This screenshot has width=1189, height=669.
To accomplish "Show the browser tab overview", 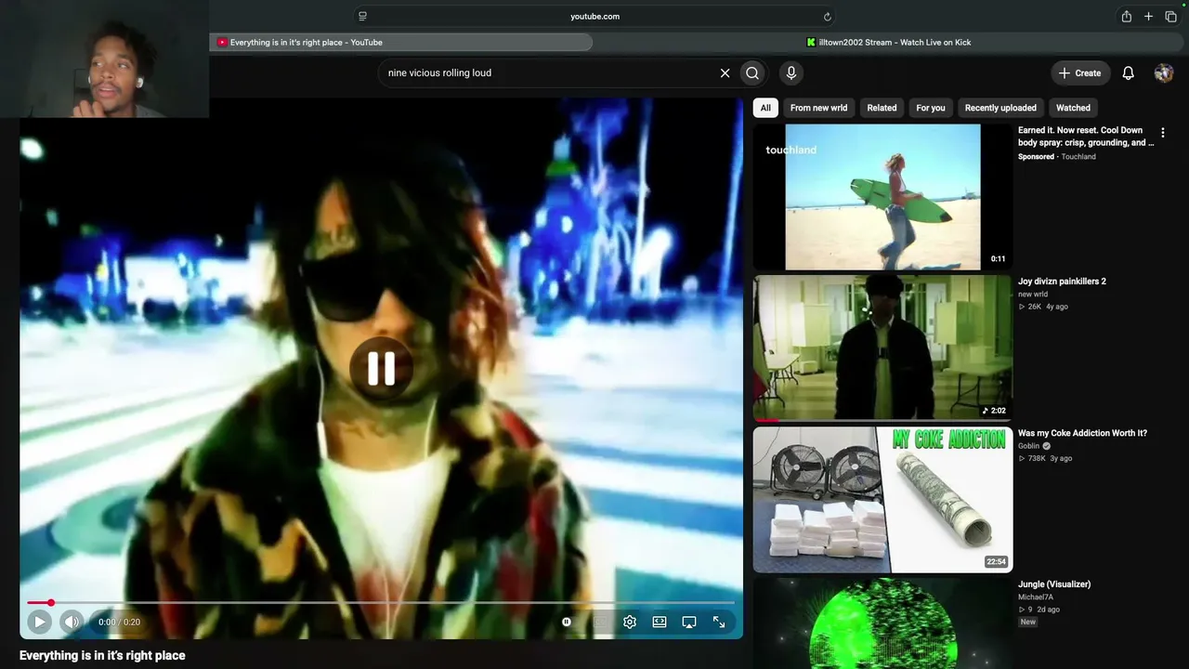I will pos(1171,16).
